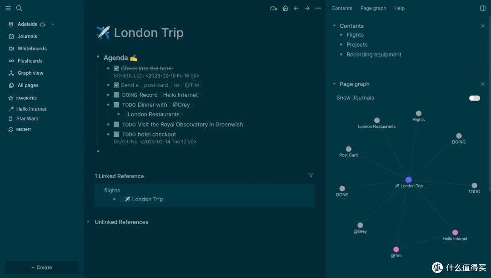Jump to Recording equipment in Contents

pos(374,54)
